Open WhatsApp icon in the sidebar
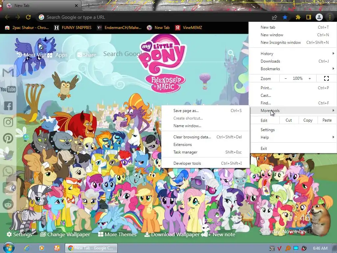337x253 pixels. click(x=8, y=171)
